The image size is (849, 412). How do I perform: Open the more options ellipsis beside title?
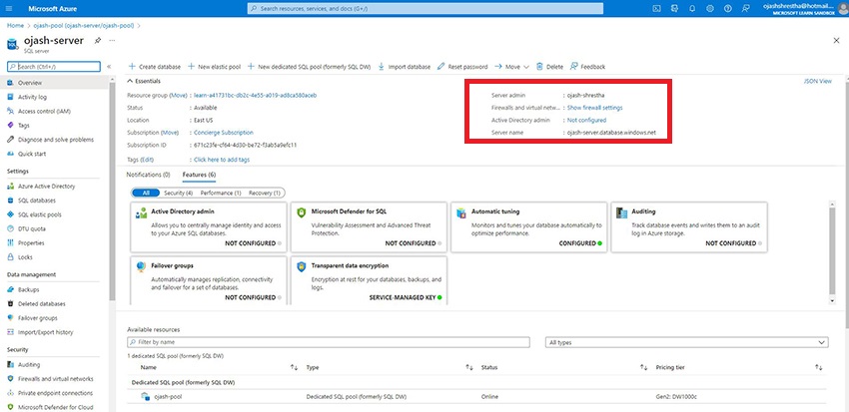pyautogui.click(x=112, y=41)
